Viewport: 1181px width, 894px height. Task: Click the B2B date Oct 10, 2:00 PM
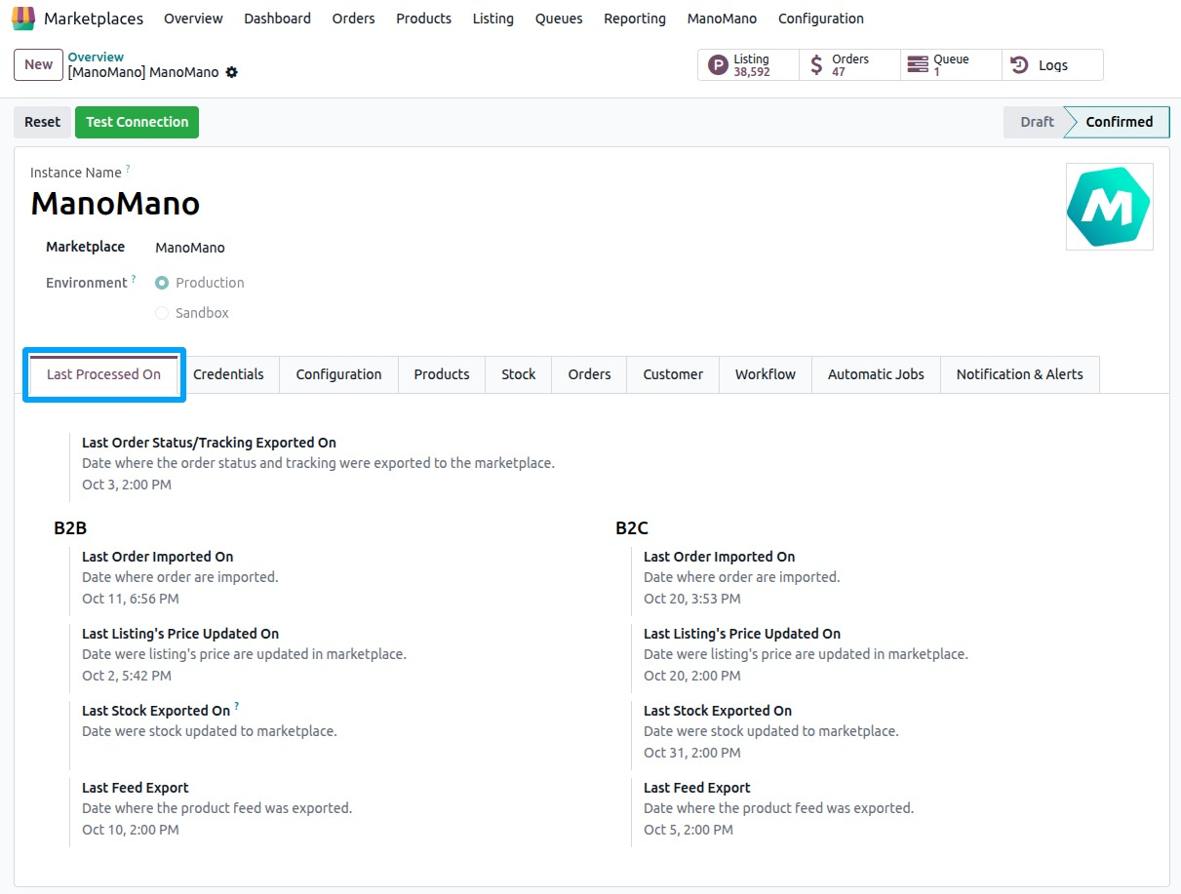131,830
